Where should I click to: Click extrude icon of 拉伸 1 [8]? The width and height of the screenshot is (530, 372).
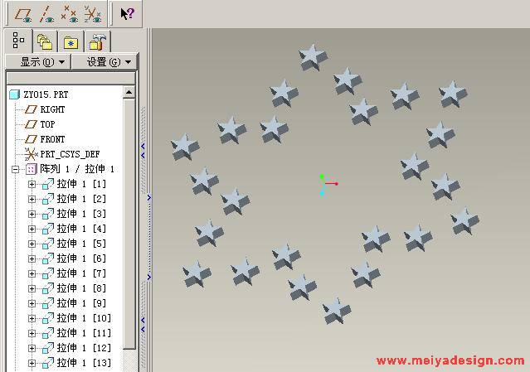[47, 288]
